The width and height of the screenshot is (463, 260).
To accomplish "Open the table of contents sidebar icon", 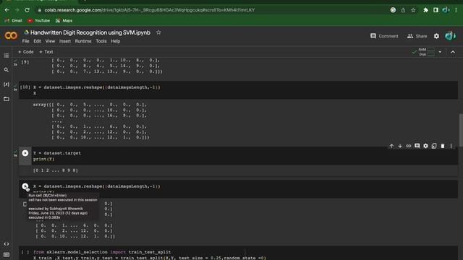I will [7, 56].
